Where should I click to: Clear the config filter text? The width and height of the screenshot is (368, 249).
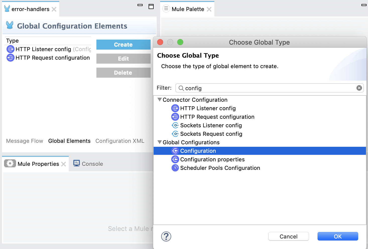[359, 88]
